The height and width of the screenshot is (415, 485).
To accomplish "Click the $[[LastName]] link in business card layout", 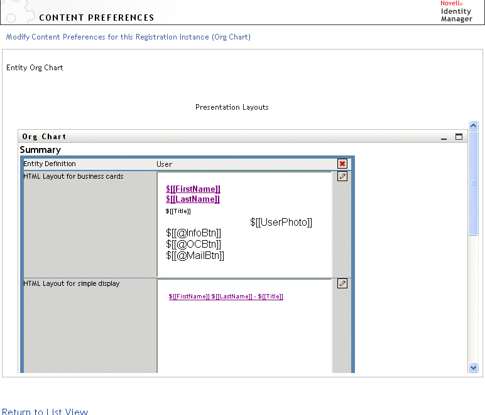I will [x=193, y=199].
